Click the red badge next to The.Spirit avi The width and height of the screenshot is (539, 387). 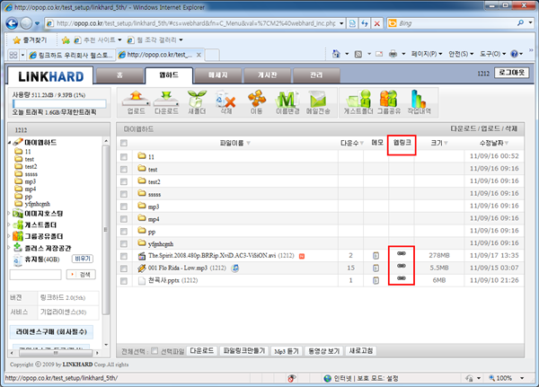[302, 256]
